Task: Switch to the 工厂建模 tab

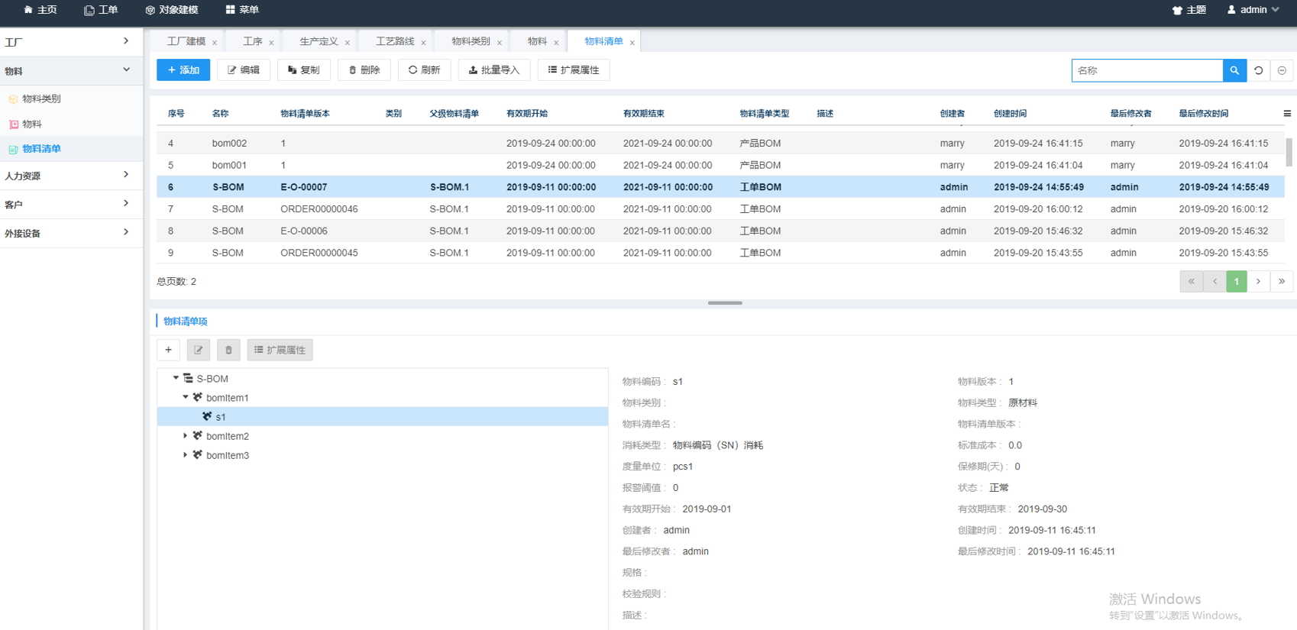Action: coord(186,41)
